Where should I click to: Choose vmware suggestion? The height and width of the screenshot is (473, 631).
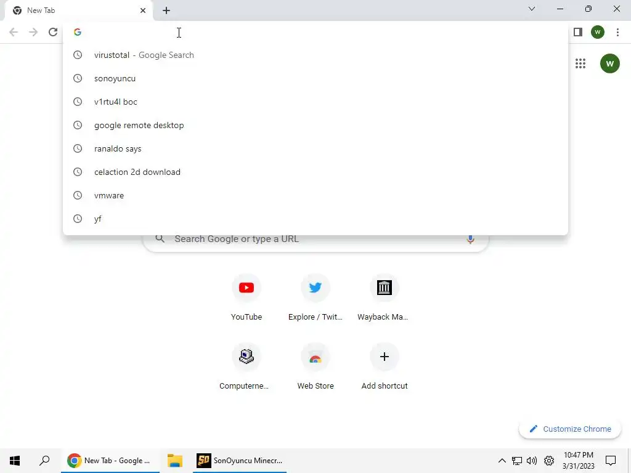(x=315, y=195)
